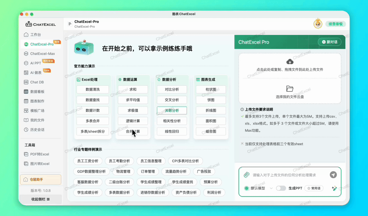Select 工作台 from the sidebar
This screenshot has height=216, width=368.
pyautogui.click(x=35, y=34)
